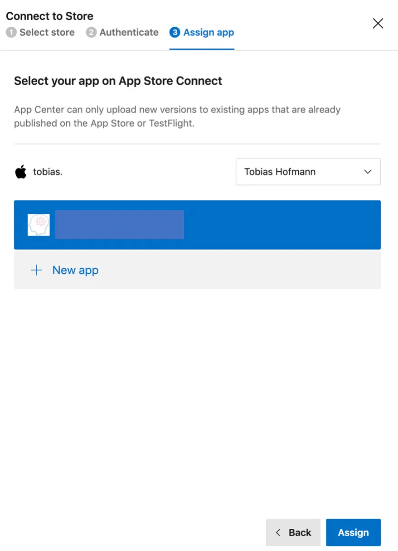Image resolution: width=398 pixels, height=551 pixels.
Task: Click the head-with-gear app icon
Action: coord(39,225)
